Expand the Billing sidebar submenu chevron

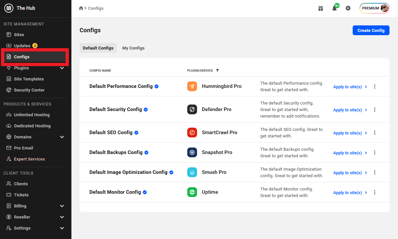tap(62, 206)
